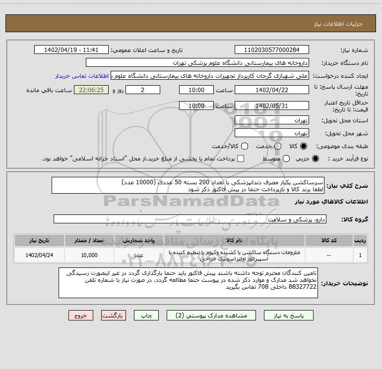
Task: Click the price validity date 1402/05/31
Action: click(x=272, y=105)
